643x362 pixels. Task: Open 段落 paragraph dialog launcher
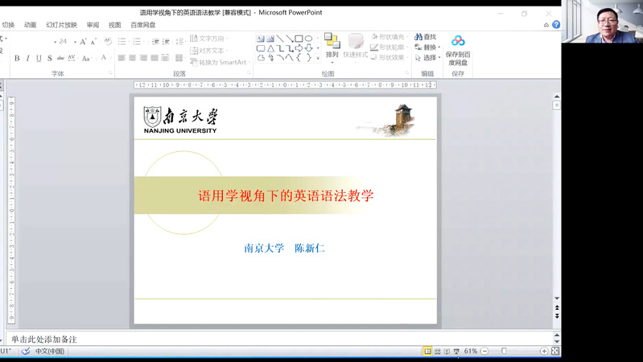point(249,73)
